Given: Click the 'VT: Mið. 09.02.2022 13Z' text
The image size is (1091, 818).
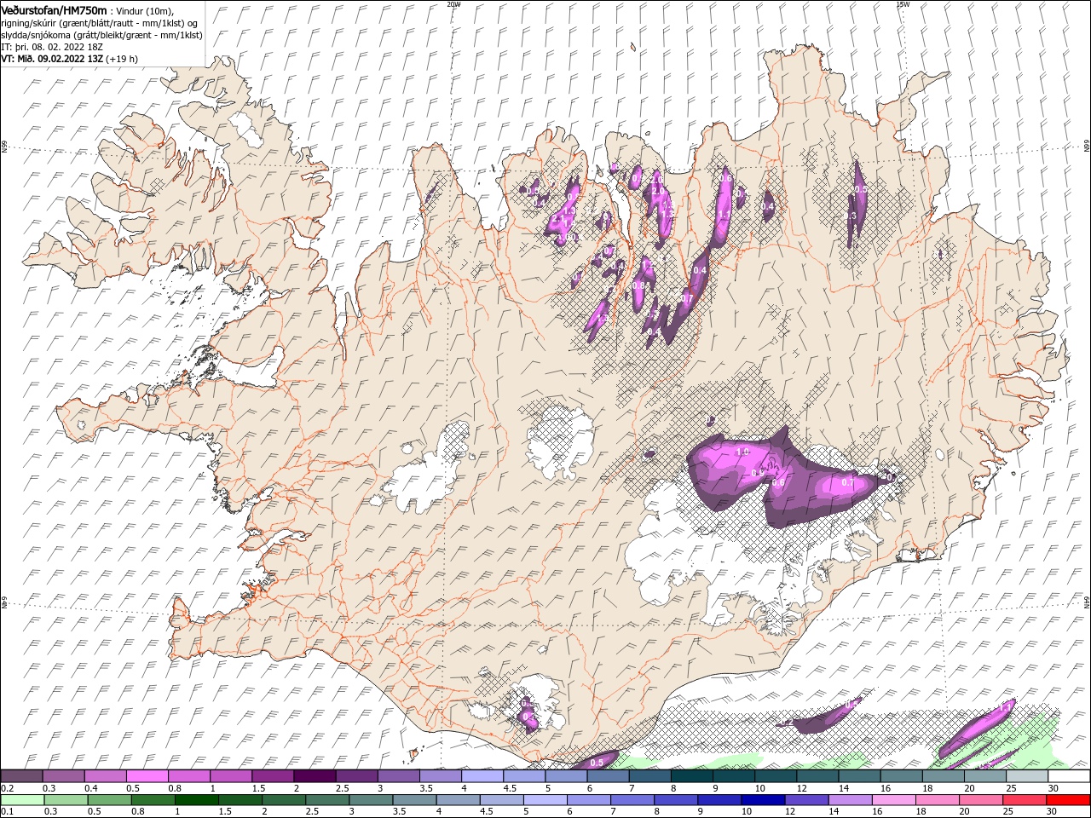Looking at the screenshot, I should [53, 59].
